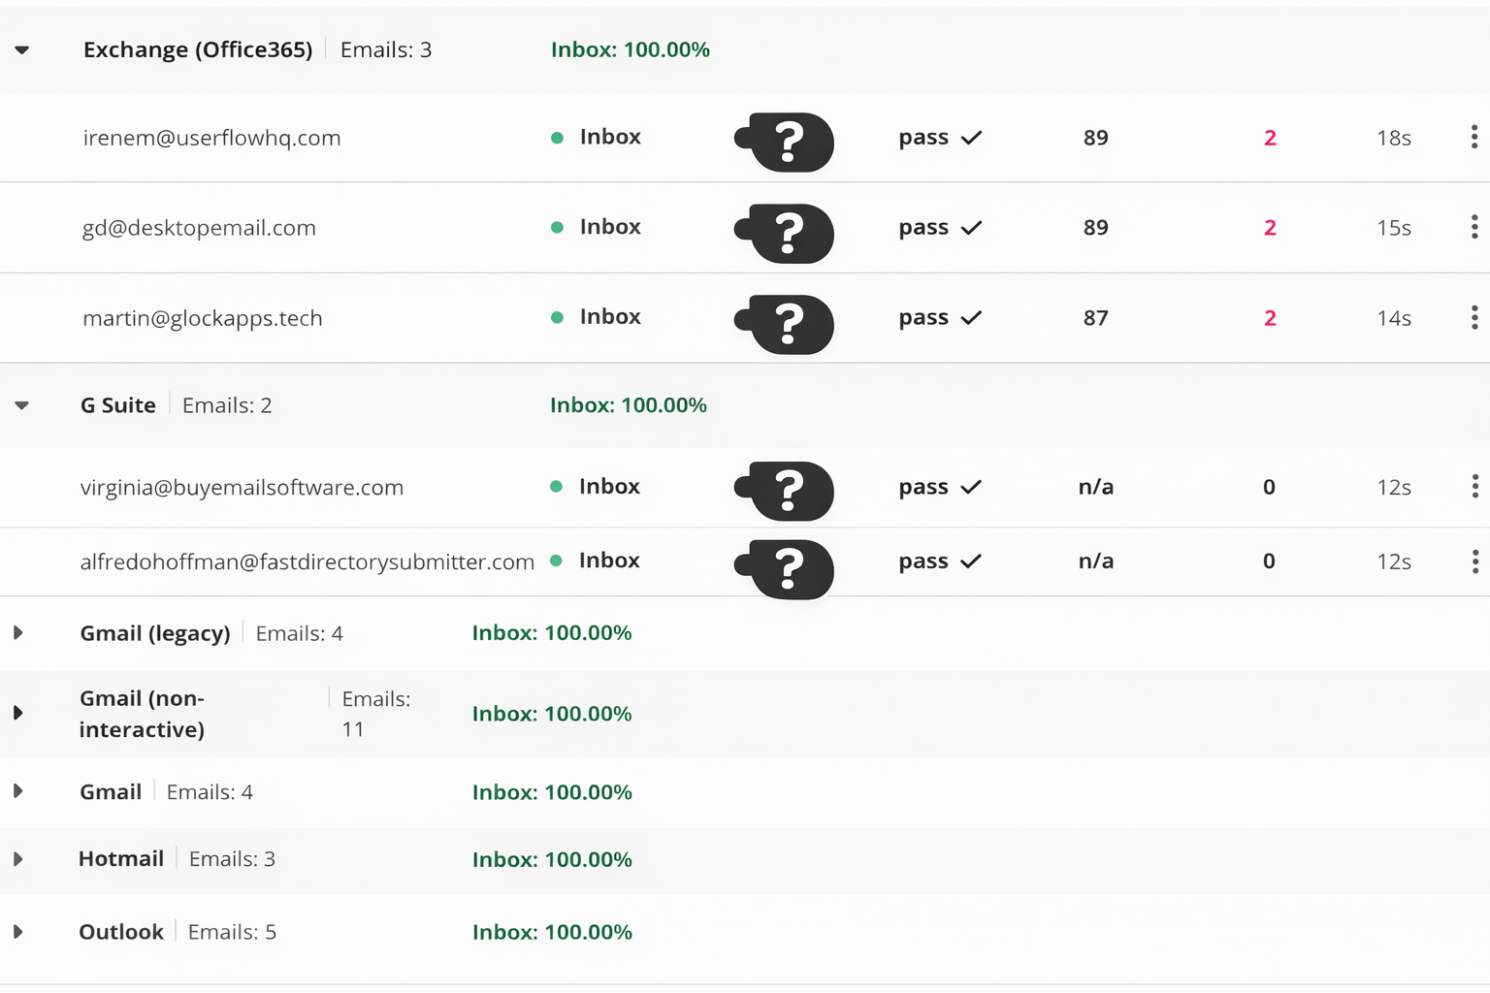Open three-dot menu for martin@glockapps.tech
Image resolution: width=1490 pixels, height=993 pixels.
(1474, 317)
